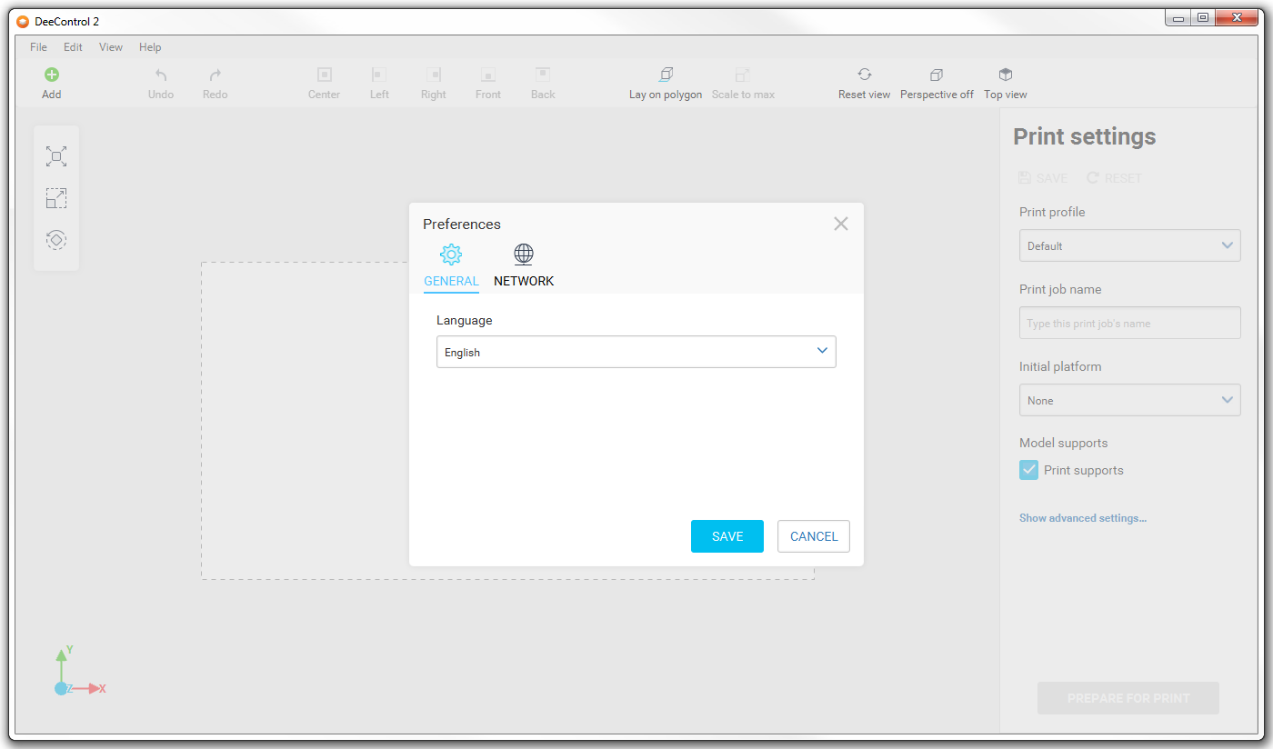Click Lay on polygon tool icon
Viewport: 1273px width, 749px height.
(x=666, y=75)
